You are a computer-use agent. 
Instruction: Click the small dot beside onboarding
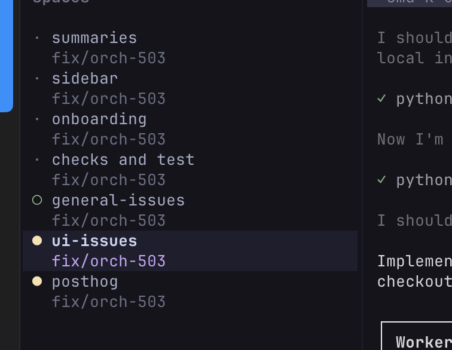[37, 119]
